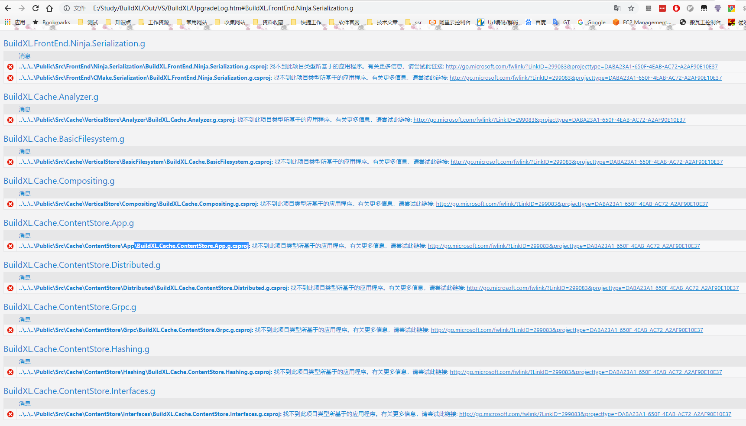Click the Chrono download manager extension icon

pyautogui.click(x=731, y=8)
